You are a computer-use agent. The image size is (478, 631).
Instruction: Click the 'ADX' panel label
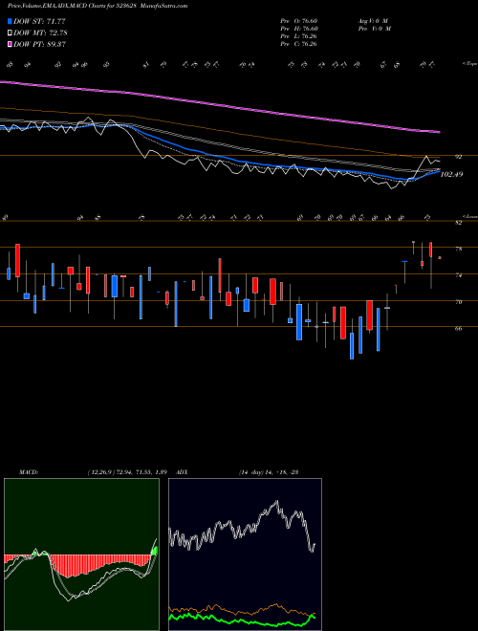click(x=182, y=471)
